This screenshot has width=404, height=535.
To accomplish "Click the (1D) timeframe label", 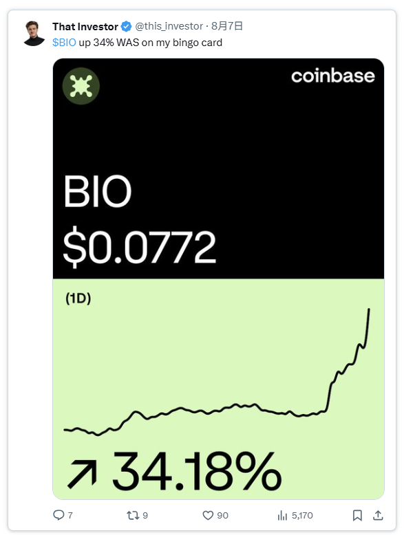I will [x=78, y=298].
